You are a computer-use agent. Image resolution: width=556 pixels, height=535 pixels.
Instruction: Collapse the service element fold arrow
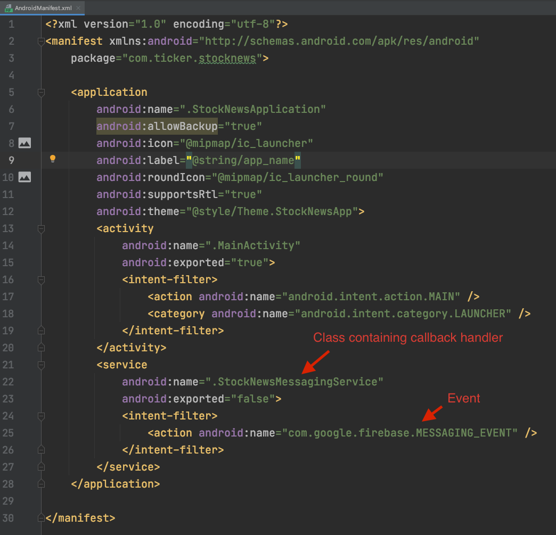point(41,365)
